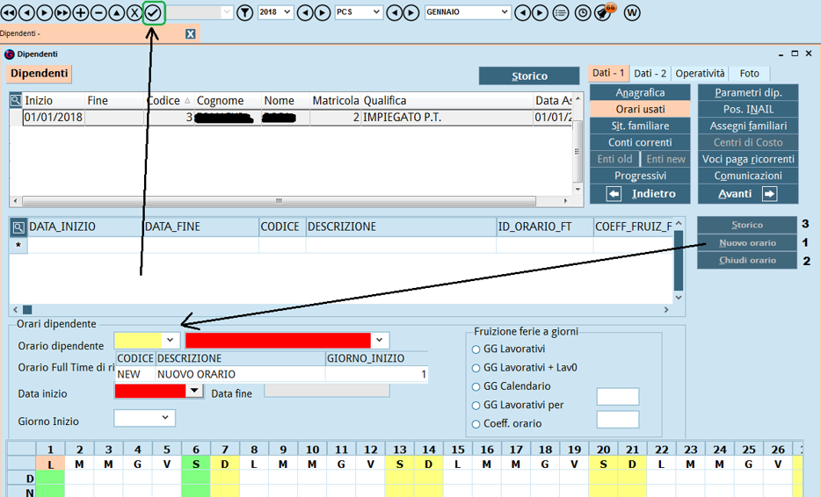Open the clock icon in toolbar
821x497 pixels.
pyautogui.click(x=583, y=12)
